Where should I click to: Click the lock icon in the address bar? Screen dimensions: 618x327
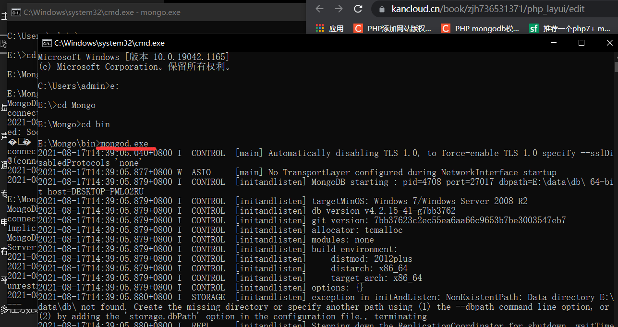382,9
